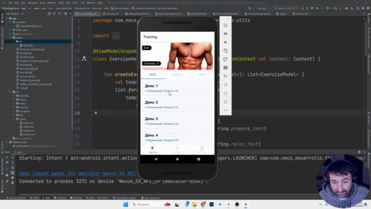Screen dimensions: 371x209
Task: Clear console with trash icon
Action: [13, 183]
